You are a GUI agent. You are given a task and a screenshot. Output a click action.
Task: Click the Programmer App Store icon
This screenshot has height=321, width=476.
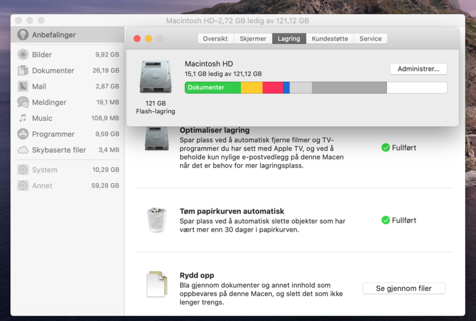point(23,134)
